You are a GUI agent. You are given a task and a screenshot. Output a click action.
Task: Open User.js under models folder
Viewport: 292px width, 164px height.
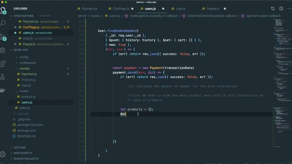(x=41, y=85)
